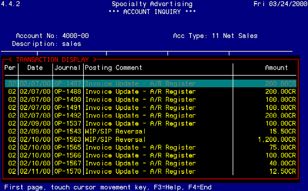Select the OP-1537 transaction row

point(140,124)
